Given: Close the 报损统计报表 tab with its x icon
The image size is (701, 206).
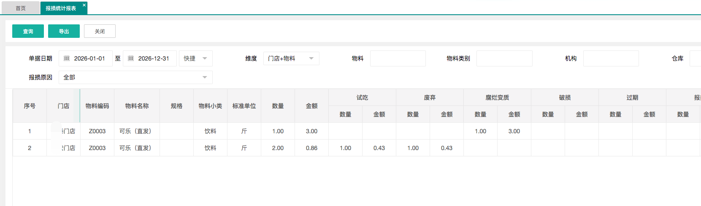Looking at the screenshot, I should tap(84, 5).
